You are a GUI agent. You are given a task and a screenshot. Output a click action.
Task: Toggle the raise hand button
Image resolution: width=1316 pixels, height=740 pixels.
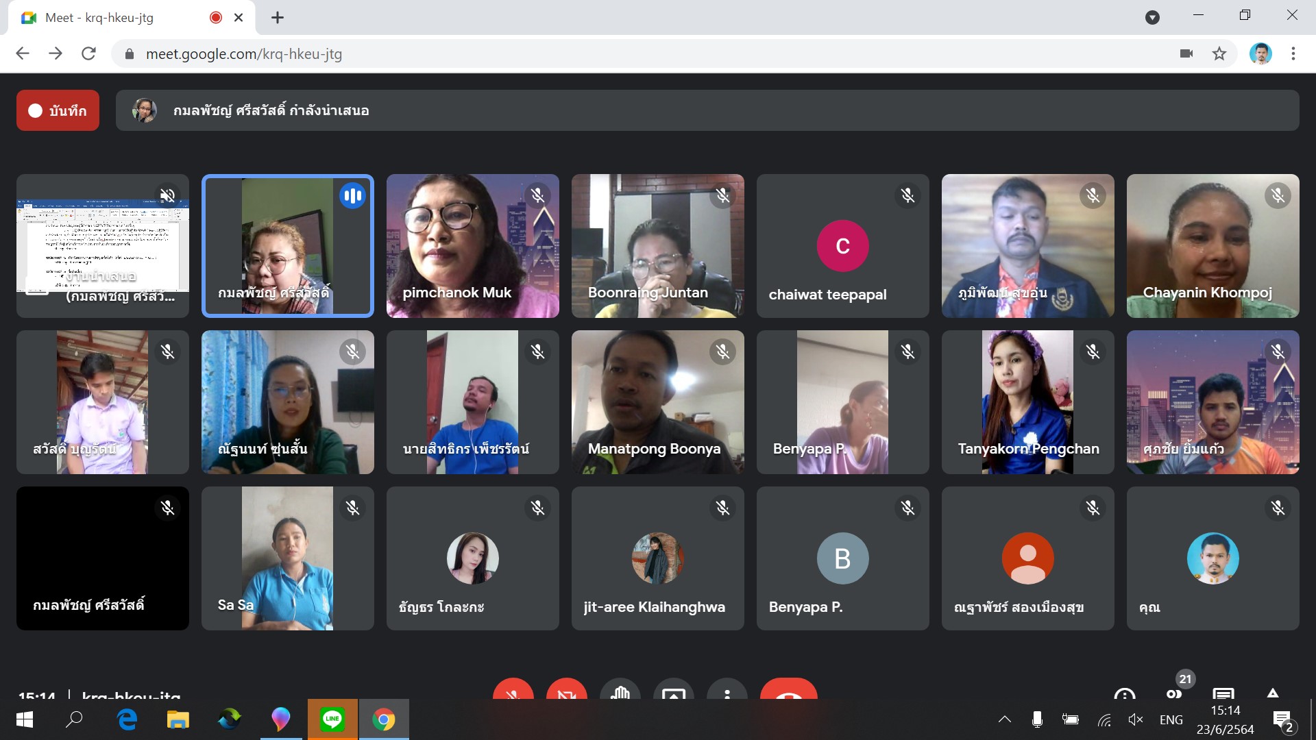tap(620, 691)
